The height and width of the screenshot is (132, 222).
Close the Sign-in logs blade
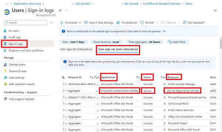click(215, 11)
